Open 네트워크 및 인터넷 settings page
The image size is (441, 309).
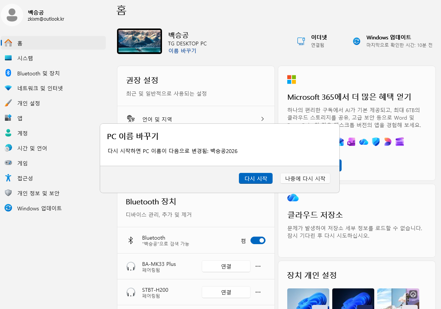pos(40,88)
